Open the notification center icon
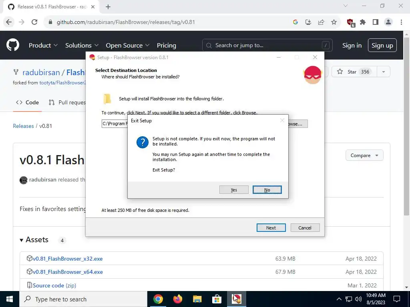 point(397,299)
